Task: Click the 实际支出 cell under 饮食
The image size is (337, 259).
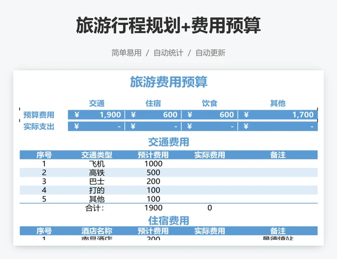Action: click(210, 126)
